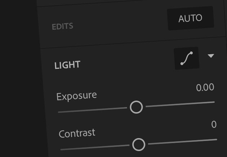The image size is (227, 157).
Task: Click the Exposure slider knob
Action: click(x=136, y=107)
